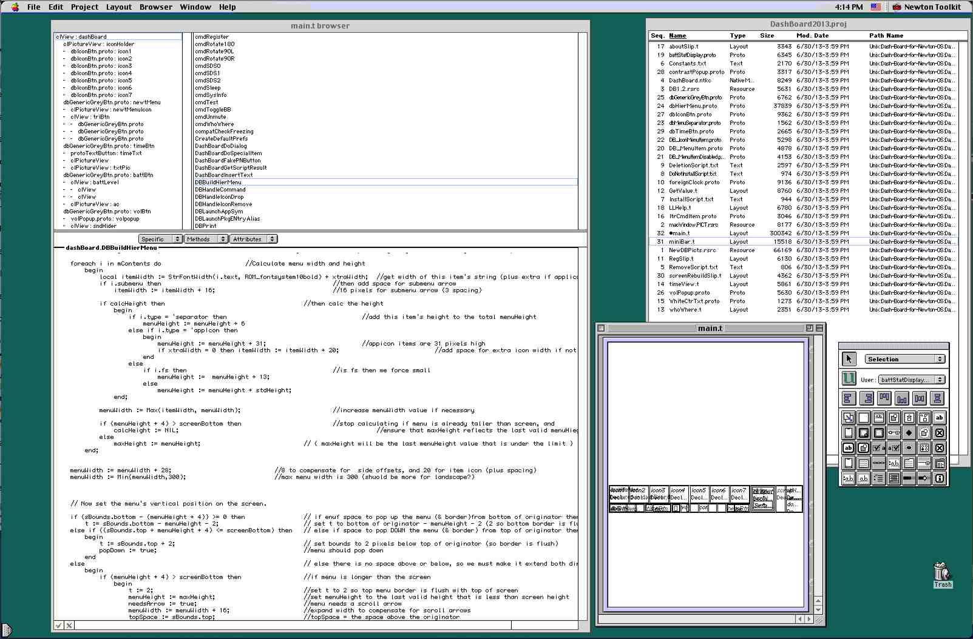The height and width of the screenshot is (639, 973).
Task: Open the Project menu
Action: (x=84, y=7)
